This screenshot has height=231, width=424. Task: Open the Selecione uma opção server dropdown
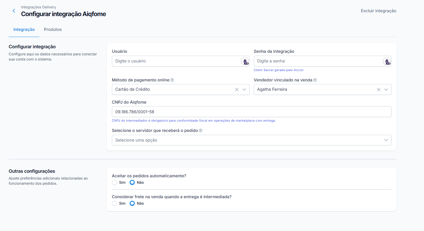click(251, 140)
